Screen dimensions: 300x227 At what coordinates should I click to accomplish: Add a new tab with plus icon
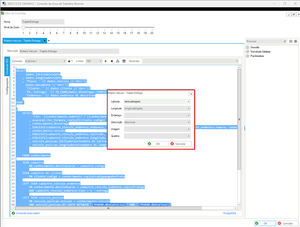point(49,40)
